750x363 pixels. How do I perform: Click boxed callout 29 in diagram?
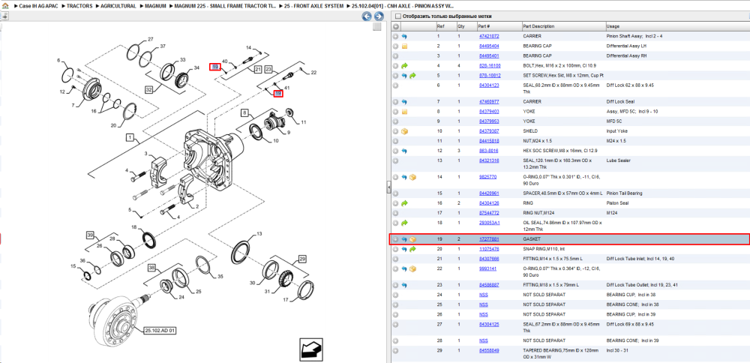coord(301,259)
